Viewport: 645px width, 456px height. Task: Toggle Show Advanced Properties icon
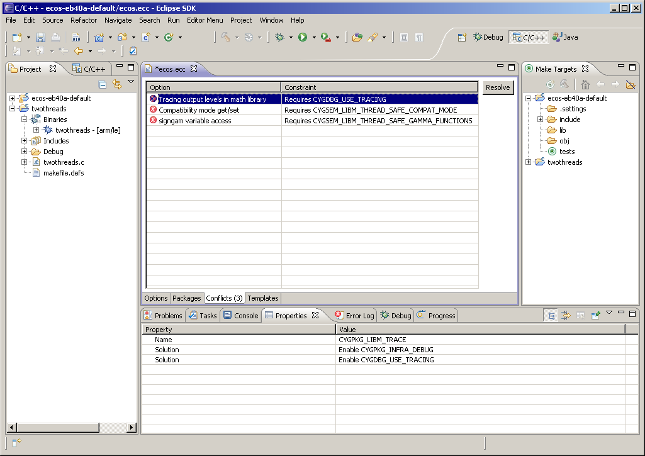click(x=566, y=316)
